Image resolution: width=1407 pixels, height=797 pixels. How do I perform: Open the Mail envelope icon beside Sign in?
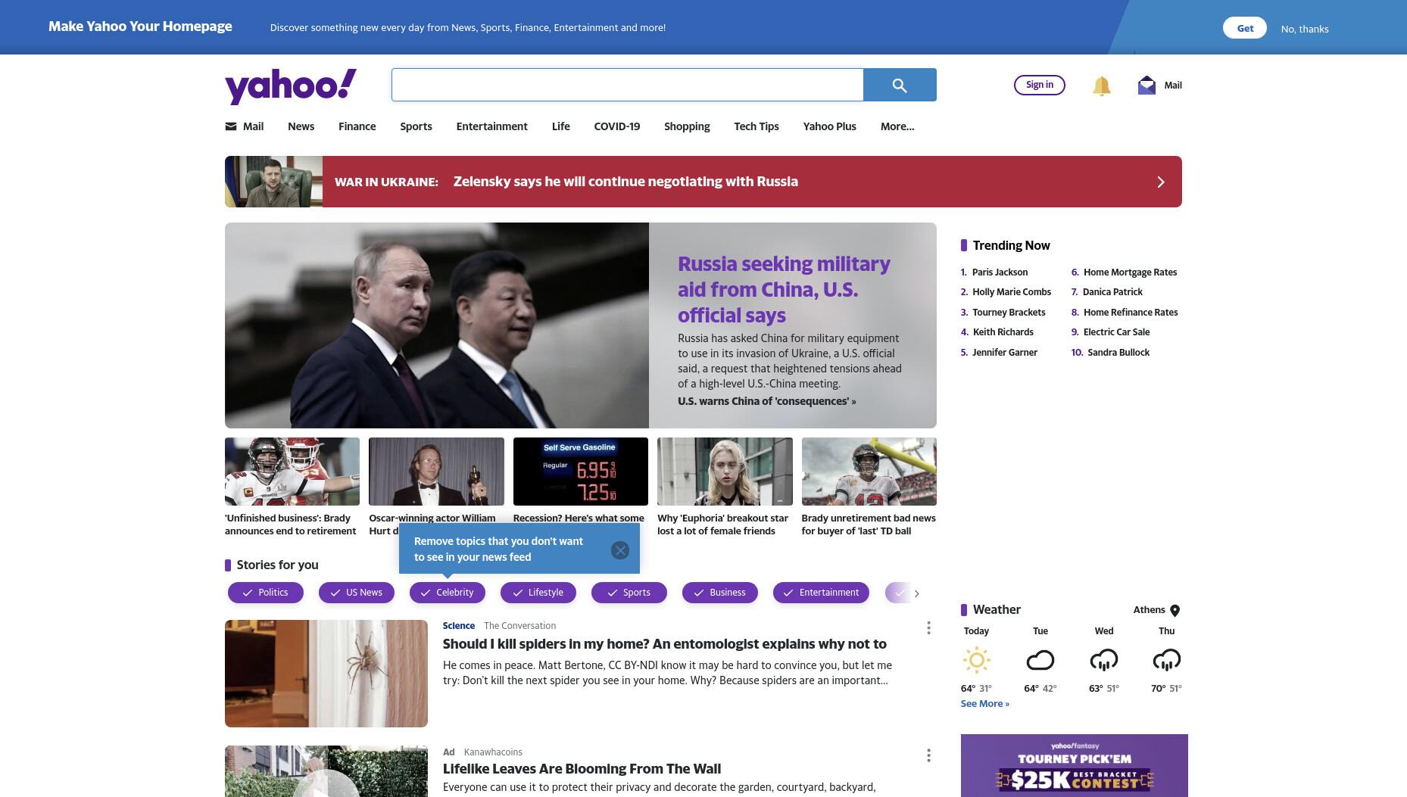tap(1147, 85)
